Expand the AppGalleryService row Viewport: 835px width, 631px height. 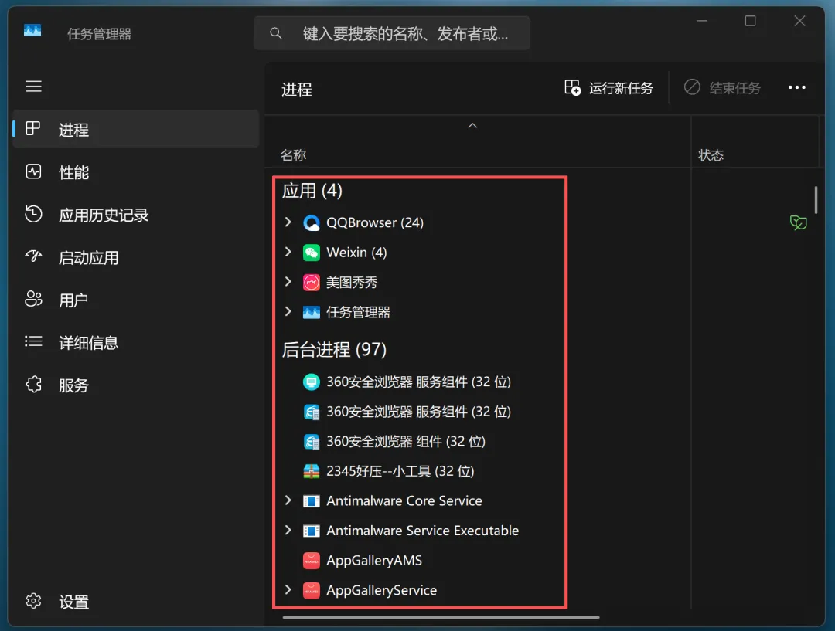point(288,589)
